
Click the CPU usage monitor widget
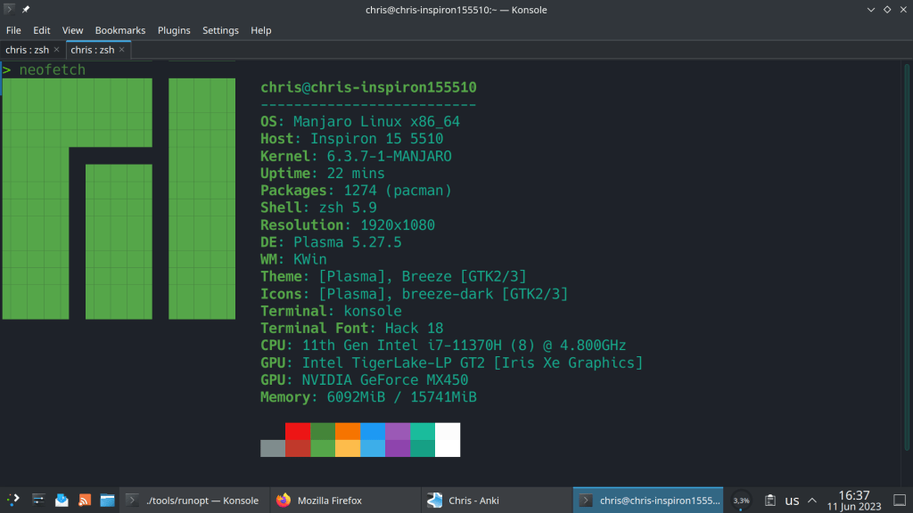[741, 501]
